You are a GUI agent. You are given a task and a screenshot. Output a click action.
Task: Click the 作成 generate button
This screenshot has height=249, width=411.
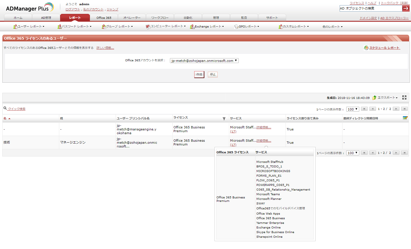(x=199, y=75)
